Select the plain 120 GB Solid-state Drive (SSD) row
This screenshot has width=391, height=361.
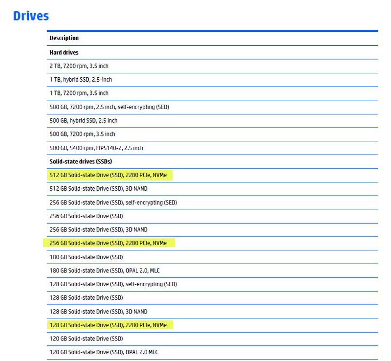pos(212,339)
